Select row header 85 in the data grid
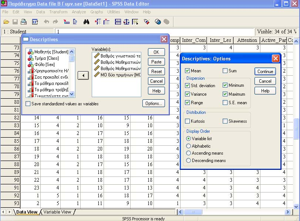Screen dimensions: 300x221 pos(10,141)
